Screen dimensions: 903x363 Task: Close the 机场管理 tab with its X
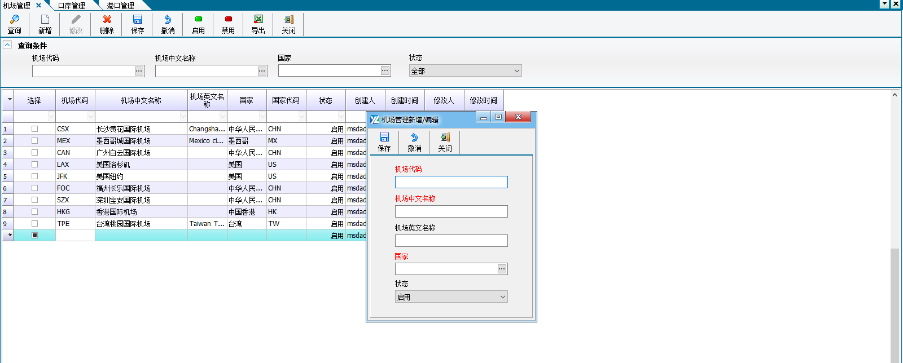coord(38,6)
